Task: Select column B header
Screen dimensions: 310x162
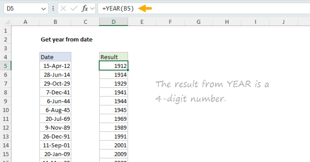Action: (x=55, y=22)
